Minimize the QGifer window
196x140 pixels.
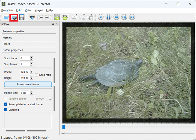[166, 4]
